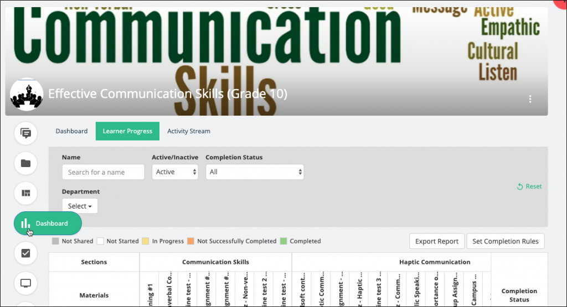Viewport: 567px width, 307px height.
Task: Click the In Progress yellow legend swatch
Action: [x=146, y=241]
